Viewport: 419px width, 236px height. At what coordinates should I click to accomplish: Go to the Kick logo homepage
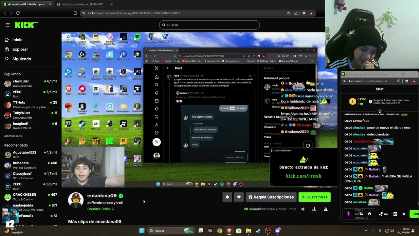click(26, 25)
